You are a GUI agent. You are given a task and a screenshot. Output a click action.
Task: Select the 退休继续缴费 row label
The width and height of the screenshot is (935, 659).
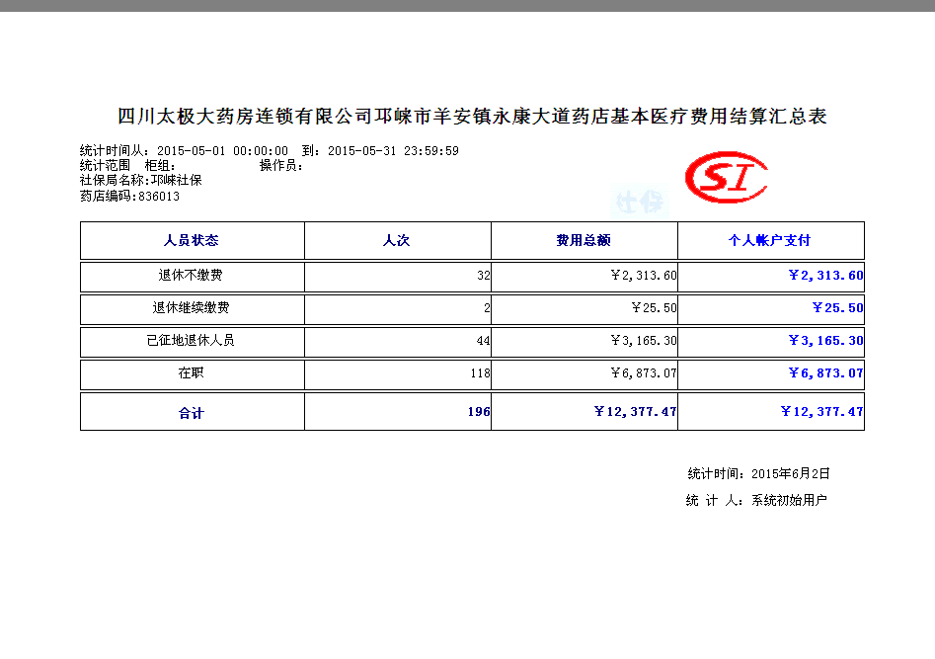191,308
